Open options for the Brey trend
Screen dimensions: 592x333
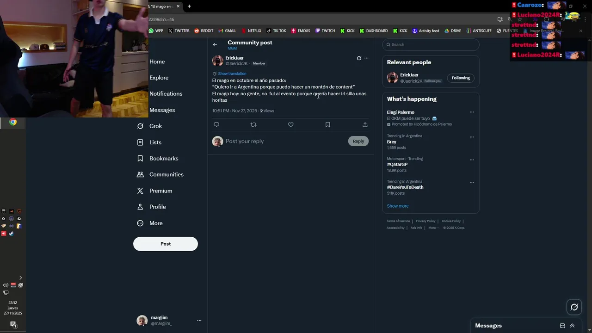tap(472, 137)
